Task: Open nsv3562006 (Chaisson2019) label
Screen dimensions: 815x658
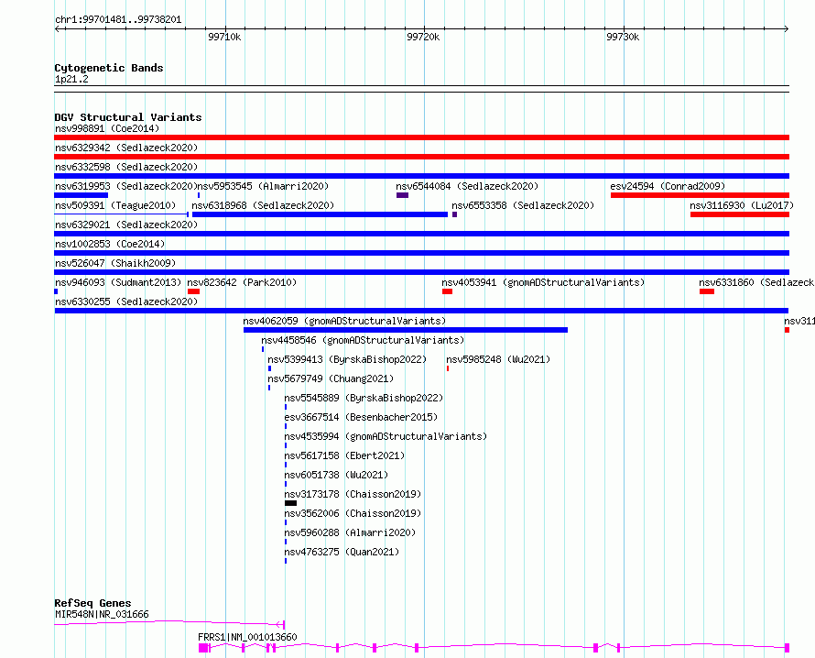Action: click(x=353, y=513)
